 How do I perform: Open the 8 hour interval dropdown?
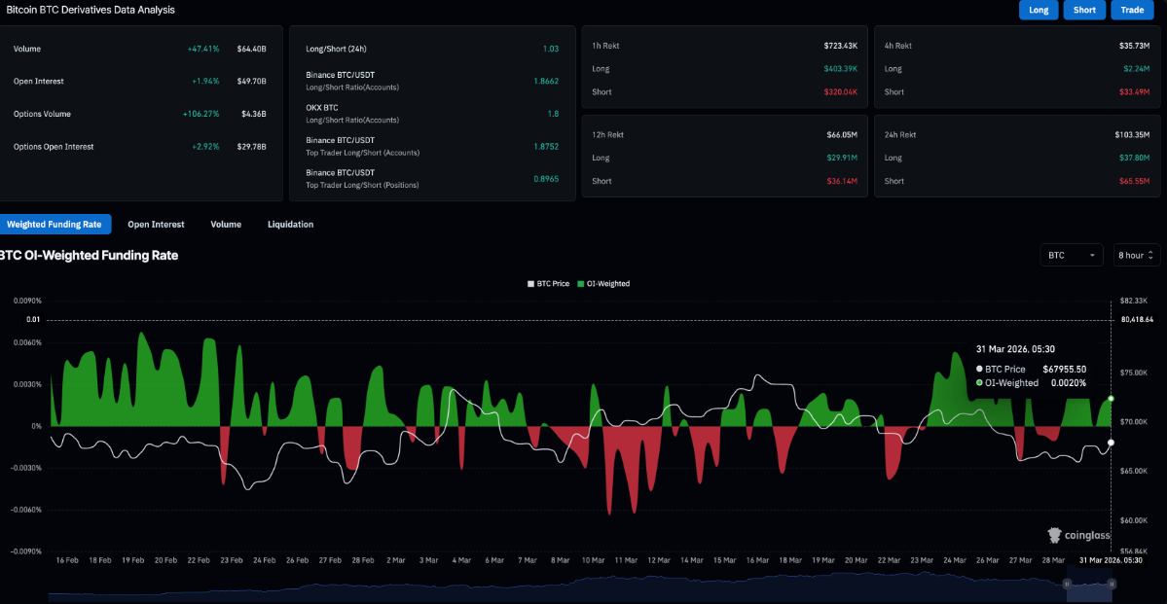[x=1136, y=256]
